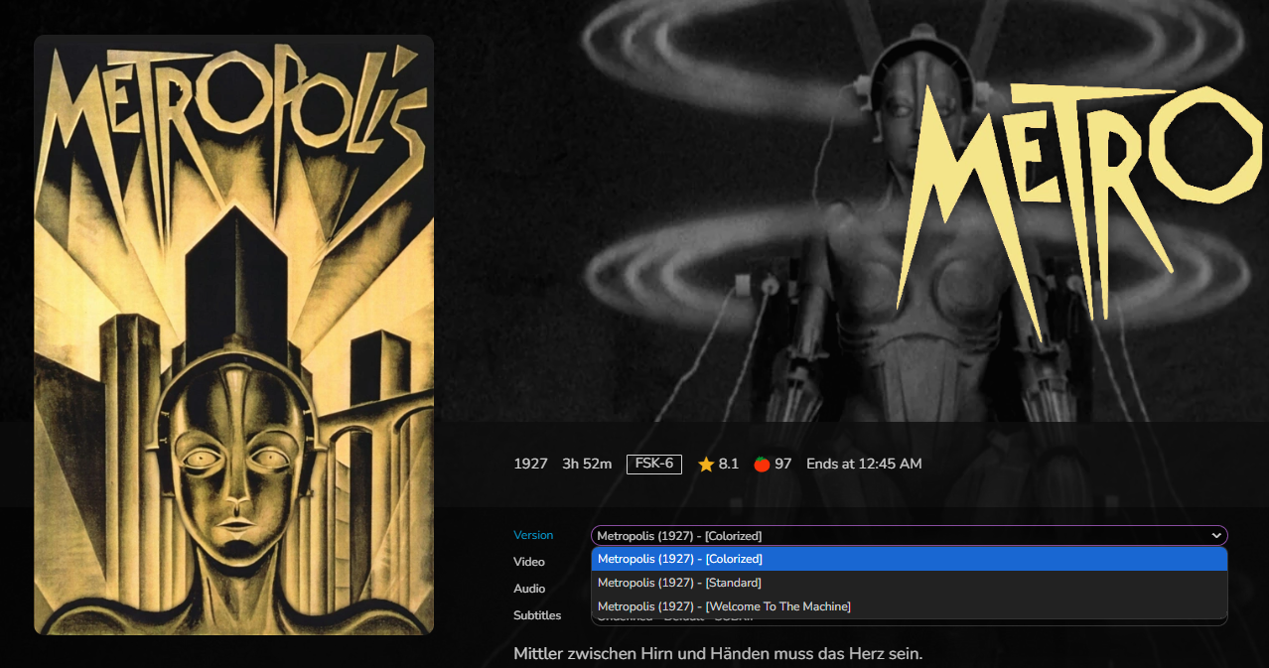Click the German tagline about Hirn und Händen
This screenshot has width=1269, height=668.
pos(718,654)
